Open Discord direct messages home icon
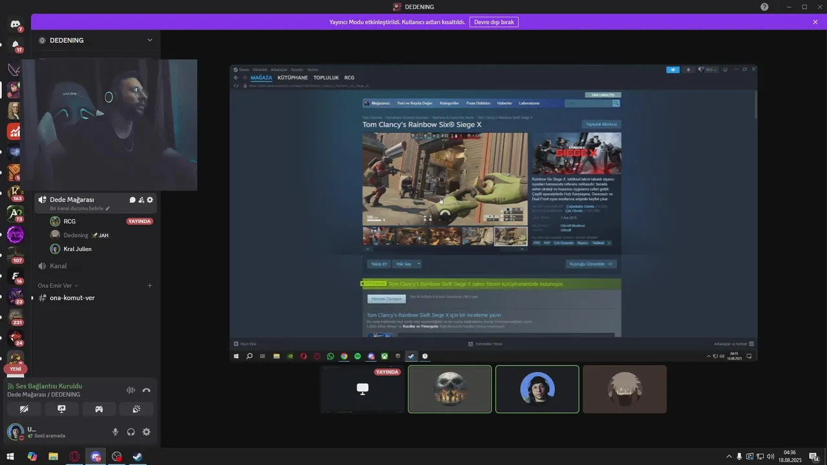The width and height of the screenshot is (827, 465). tap(15, 24)
